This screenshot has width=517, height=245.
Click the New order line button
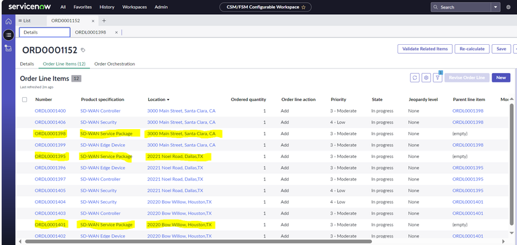coord(501,78)
